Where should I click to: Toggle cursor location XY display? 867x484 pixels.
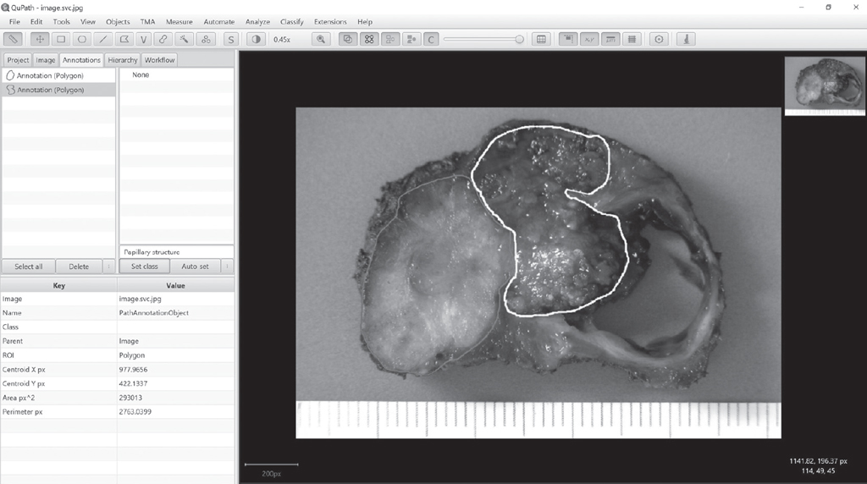coord(588,39)
